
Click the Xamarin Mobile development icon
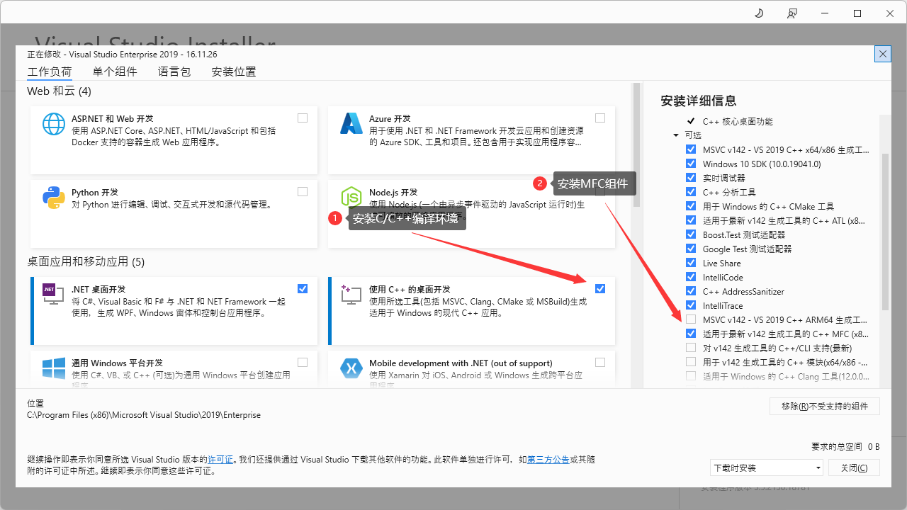(x=351, y=369)
